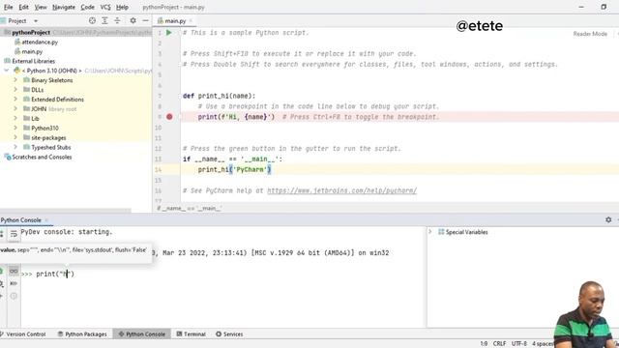
Task: Expand the Typeshed Stubs folder
Action: (x=15, y=147)
